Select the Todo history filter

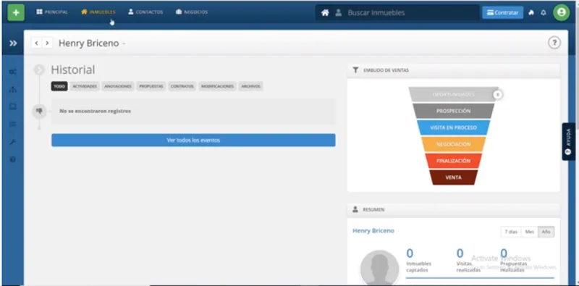pyautogui.click(x=59, y=86)
